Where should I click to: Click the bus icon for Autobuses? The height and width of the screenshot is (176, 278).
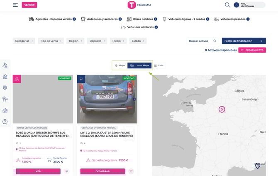tap(83, 19)
